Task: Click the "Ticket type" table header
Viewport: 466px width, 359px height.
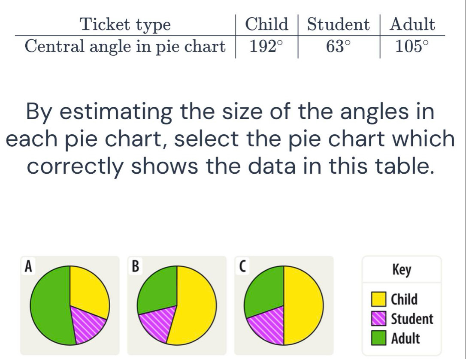Action: coord(126,25)
